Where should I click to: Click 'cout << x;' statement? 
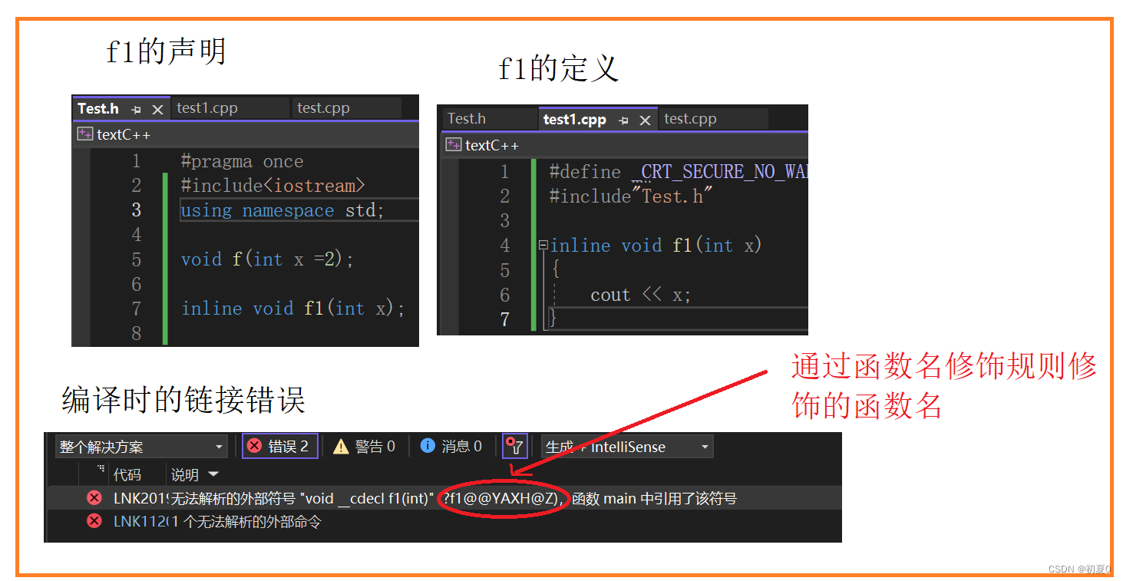[x=641, y=295]
